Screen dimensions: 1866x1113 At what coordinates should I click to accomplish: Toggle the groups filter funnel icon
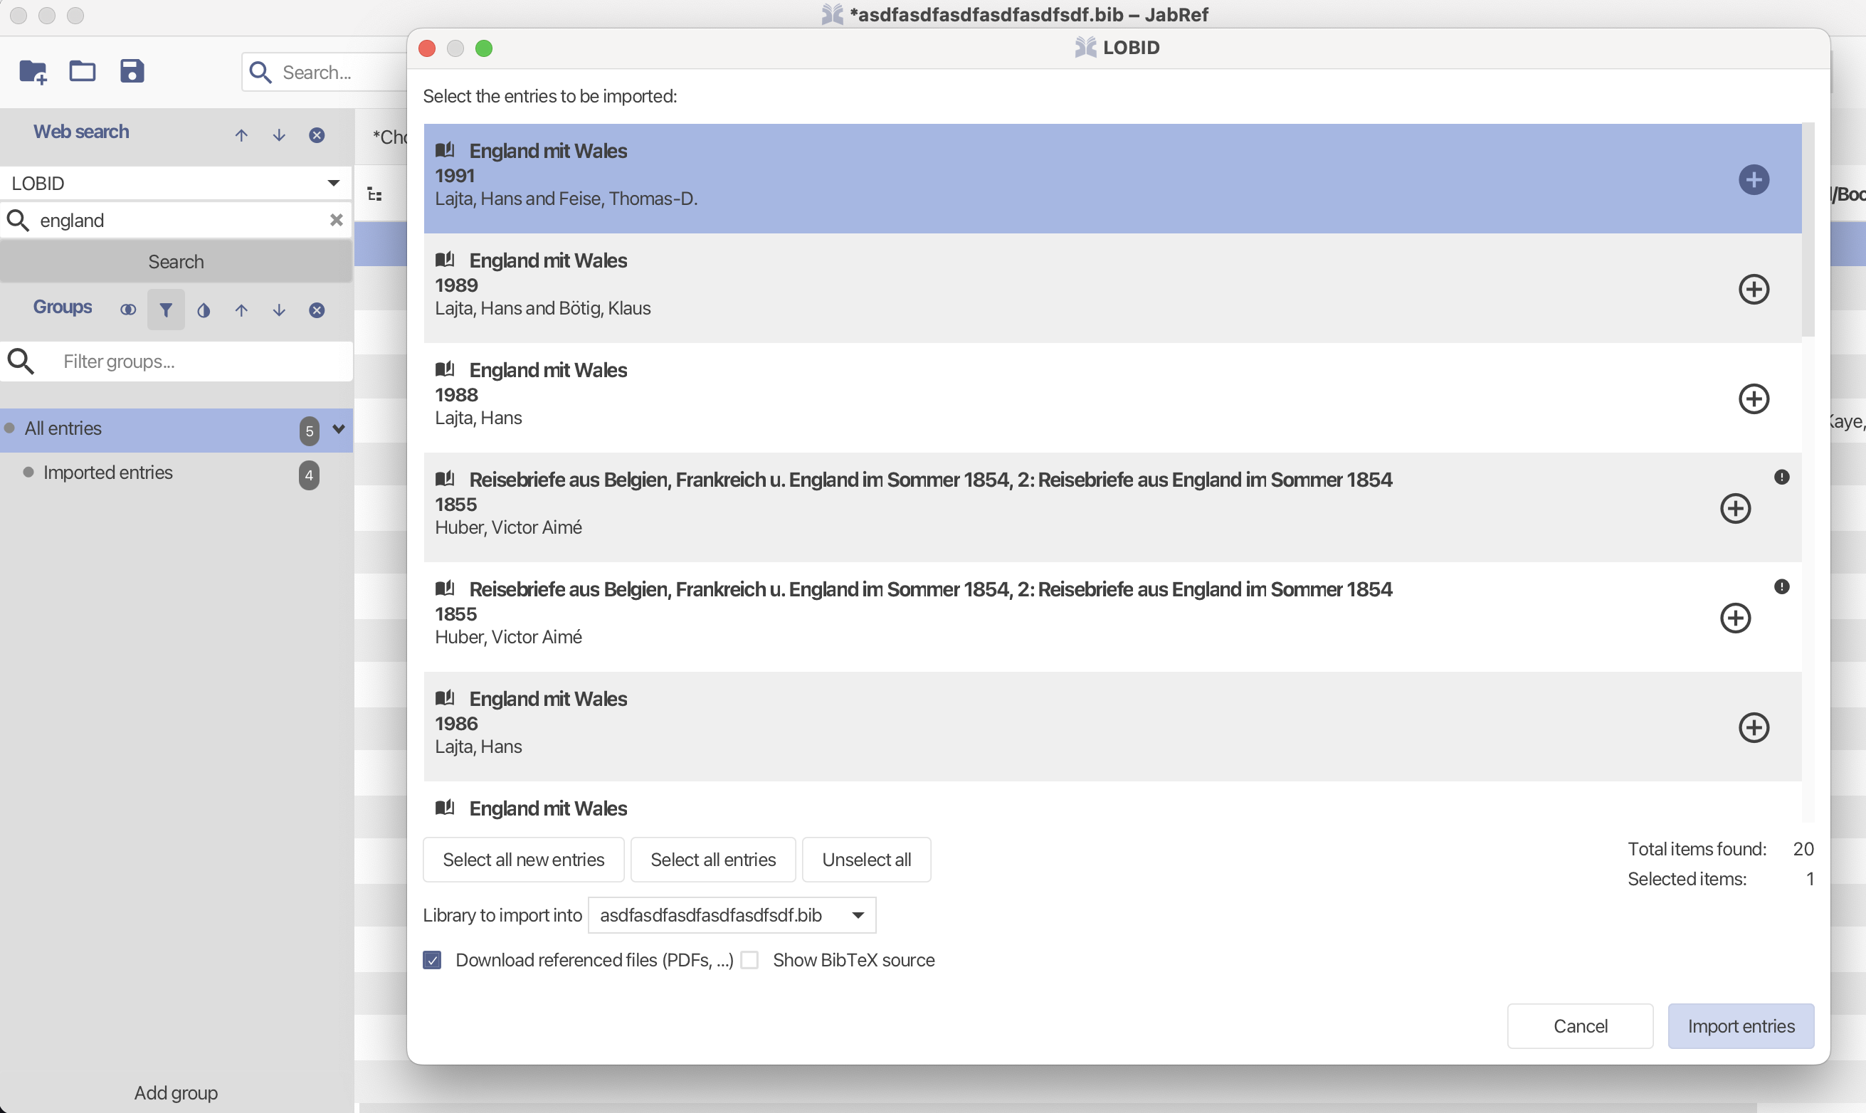pyautogui.click(x=166, y=310)
